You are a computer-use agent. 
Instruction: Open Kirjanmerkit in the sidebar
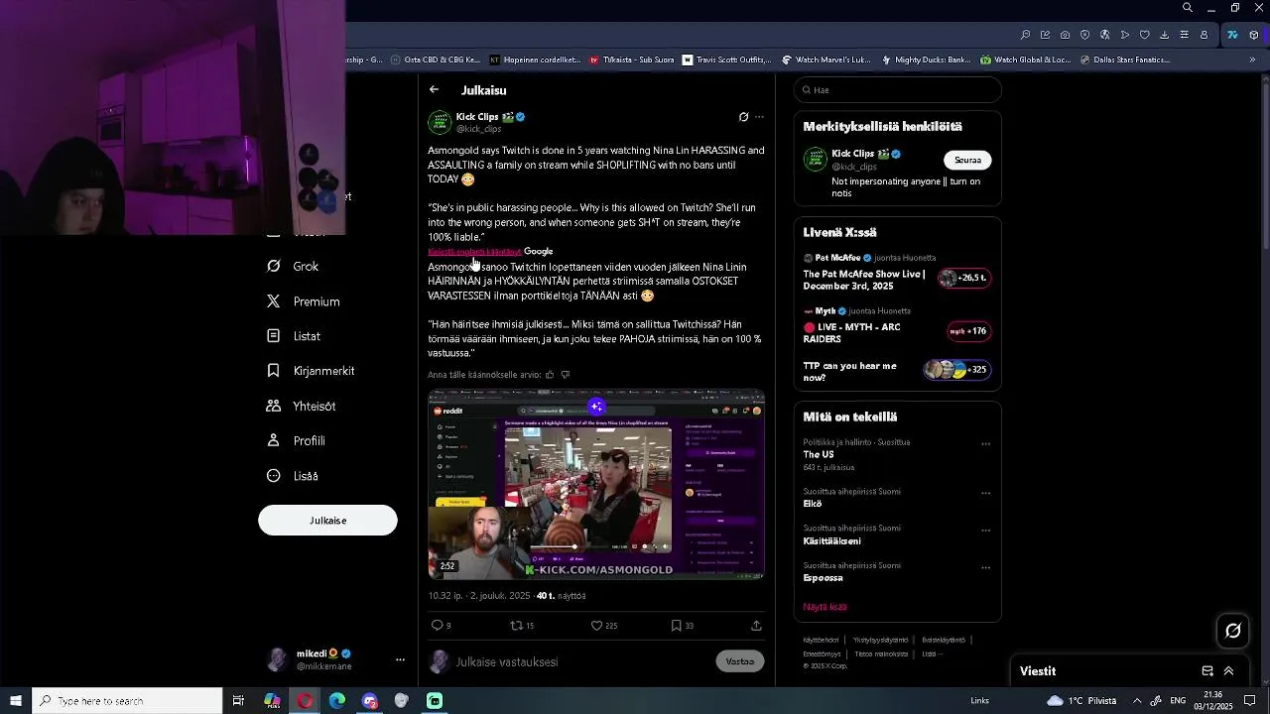click(x=311, y=371)
